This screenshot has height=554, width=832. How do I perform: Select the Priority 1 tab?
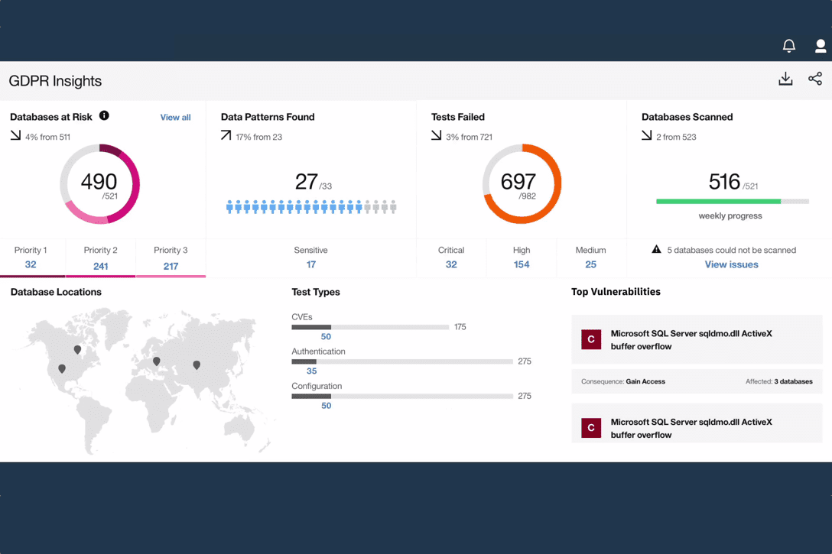coord(31,258)
